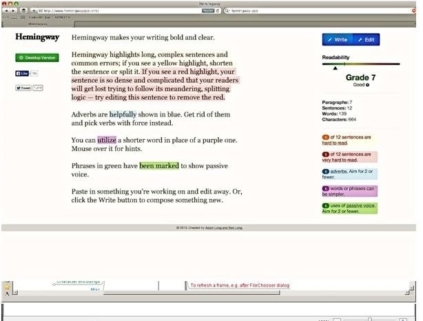Click the 'Paragraphs: 7' statistic
Viewport: 423px width, 321px height.
(337, 102)
